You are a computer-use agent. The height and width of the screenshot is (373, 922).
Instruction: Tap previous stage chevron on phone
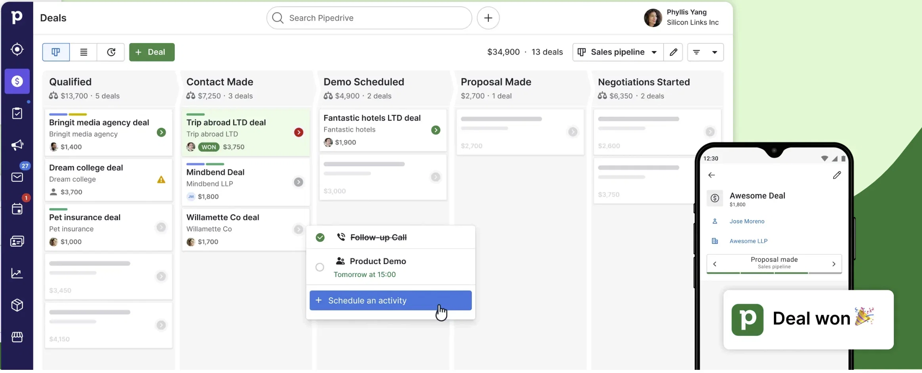pyautogui.click(x=715, y=264)
